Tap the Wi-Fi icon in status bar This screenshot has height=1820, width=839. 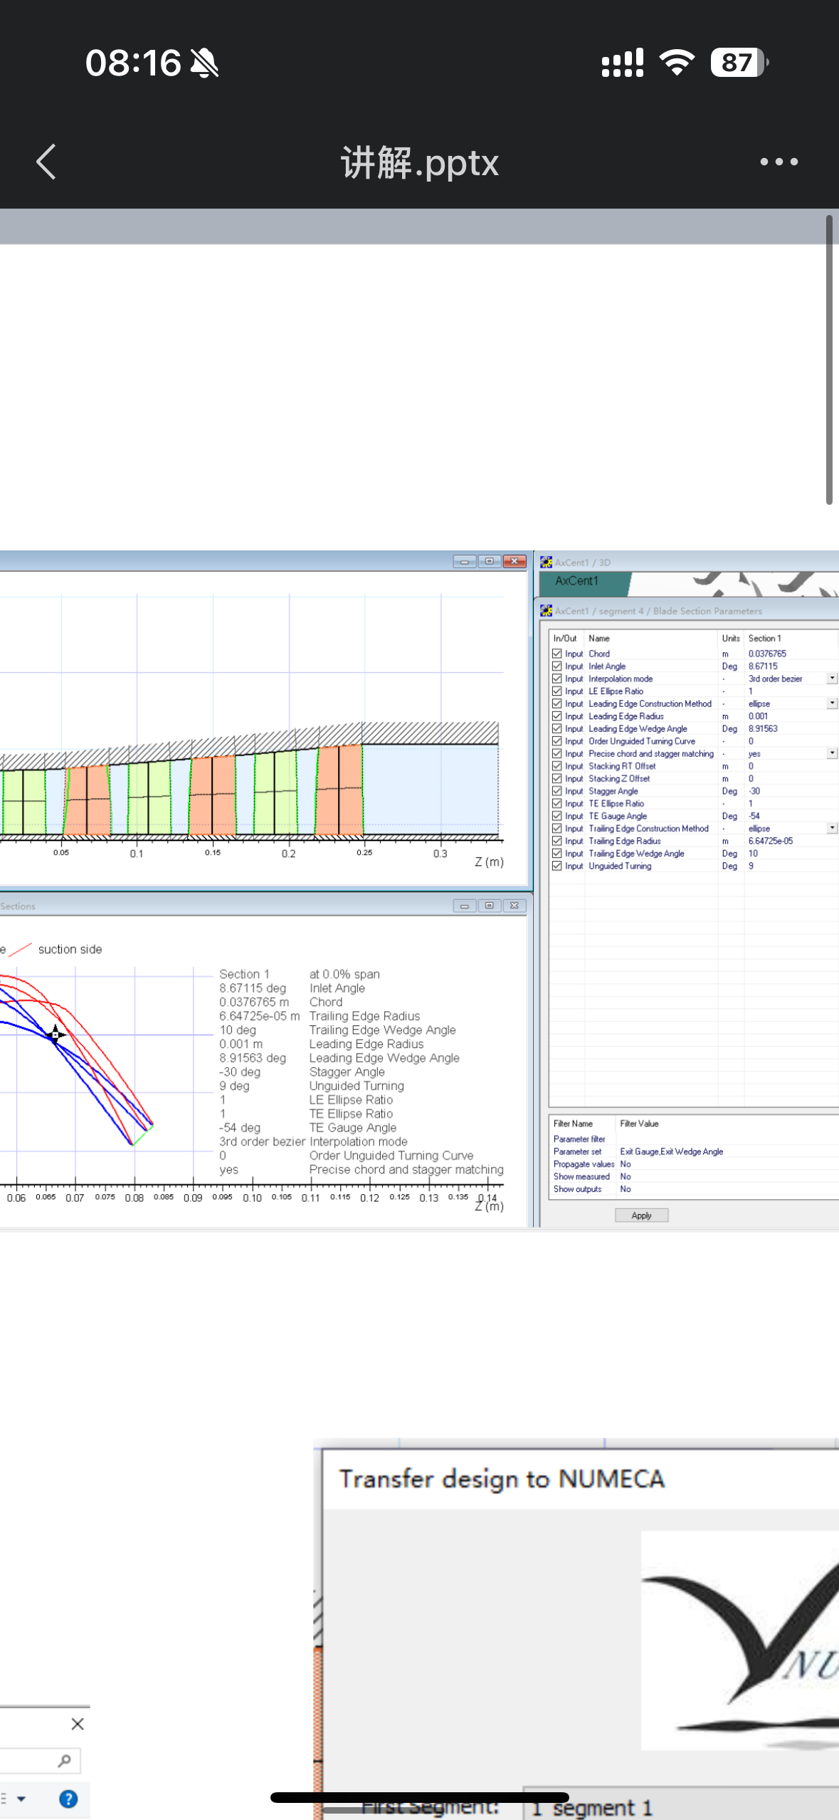pyautogui.click(x=677, y=63)
